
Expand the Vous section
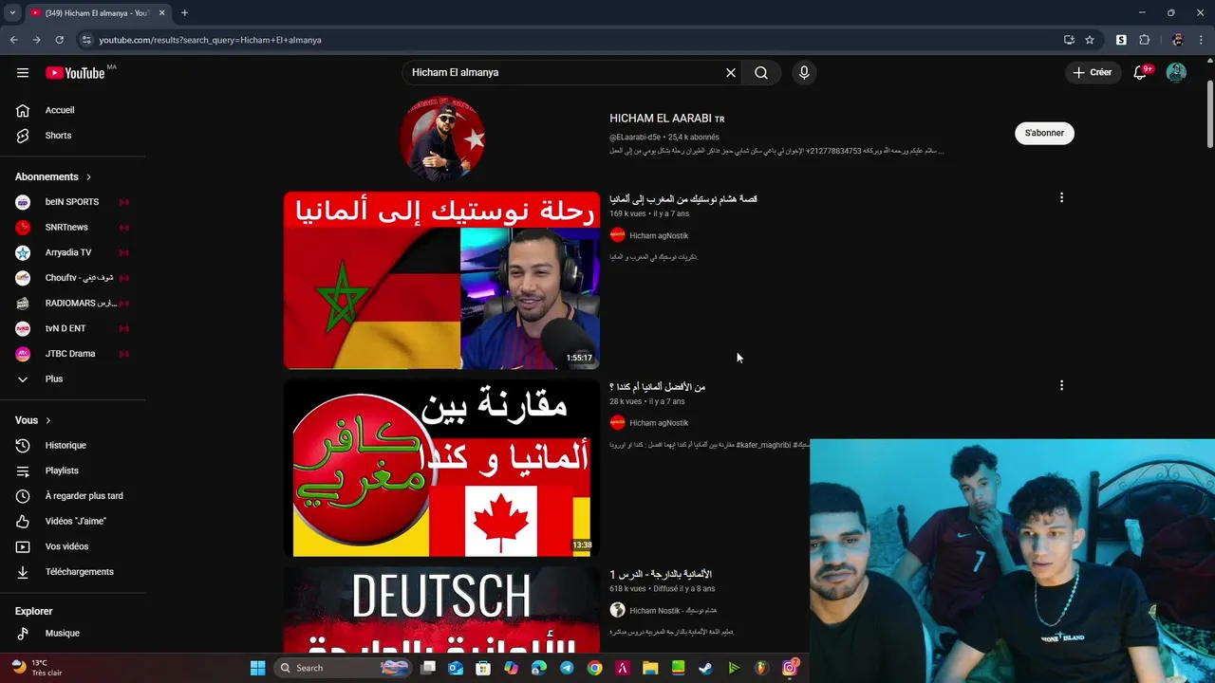33,420
